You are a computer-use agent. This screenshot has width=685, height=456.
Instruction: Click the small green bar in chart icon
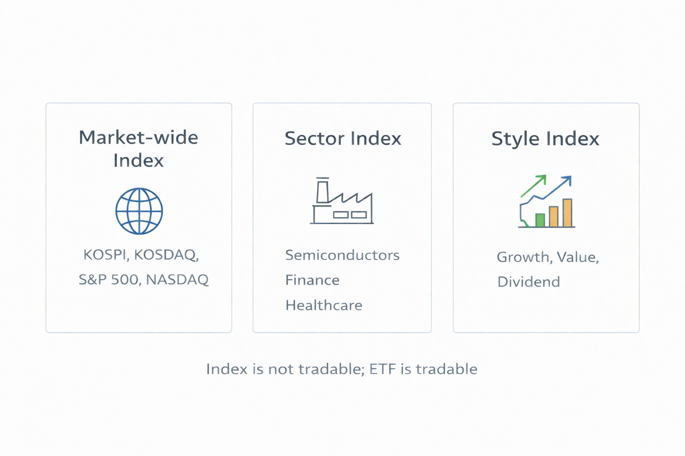coord(540,220)
